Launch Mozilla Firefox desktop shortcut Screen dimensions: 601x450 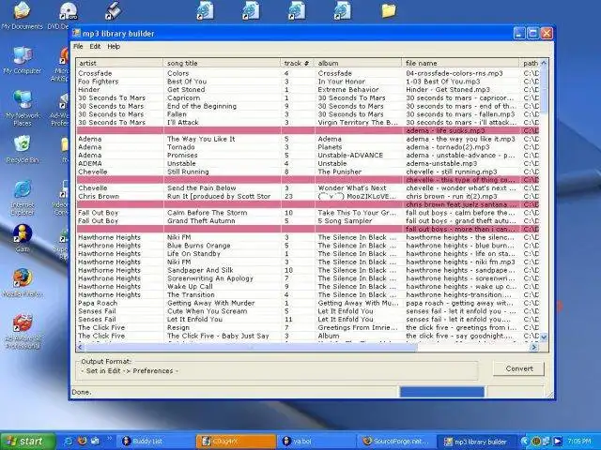[23, 283]
